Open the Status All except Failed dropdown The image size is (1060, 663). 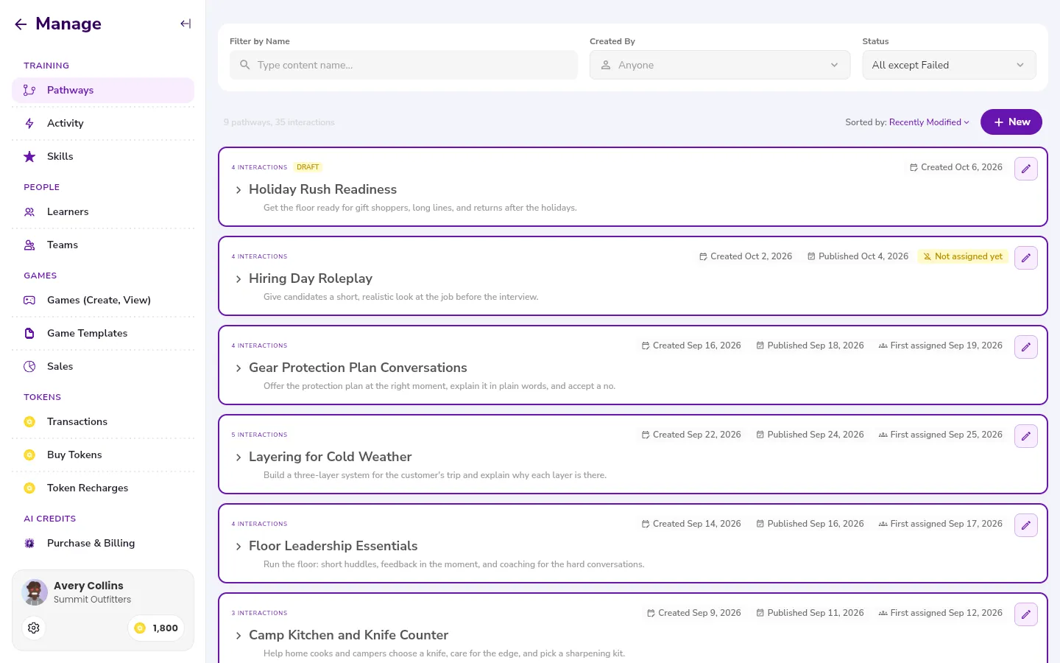[949, 65]
